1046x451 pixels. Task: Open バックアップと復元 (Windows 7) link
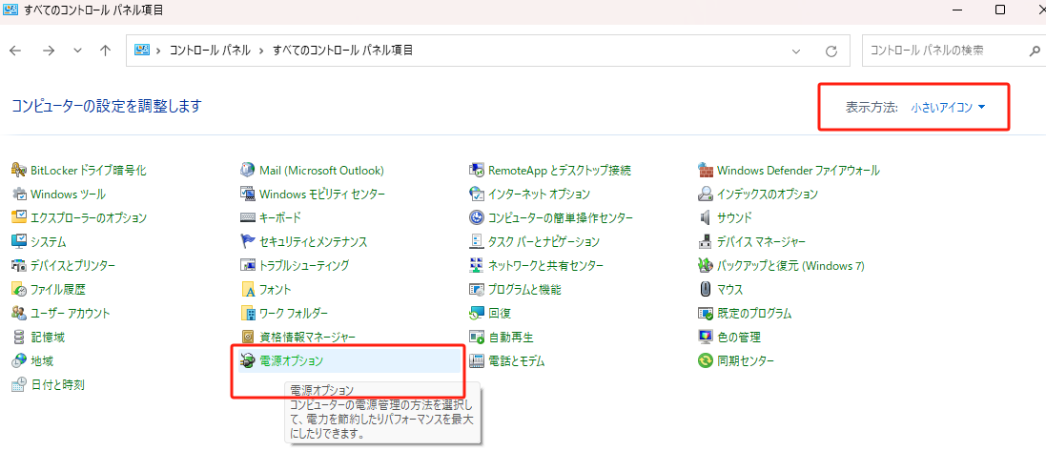pyautogui.click(x=790, y=265)
